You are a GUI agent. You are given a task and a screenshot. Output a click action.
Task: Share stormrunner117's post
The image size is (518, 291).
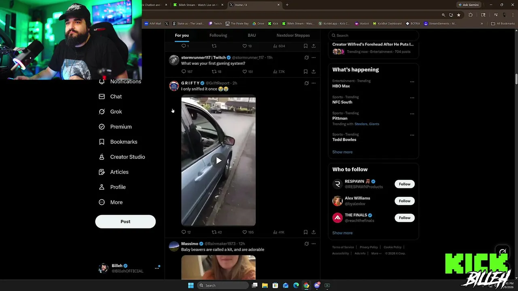point(313,72)
